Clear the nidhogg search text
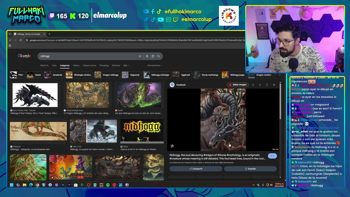The image size is (350, 197). pos(140,56)
